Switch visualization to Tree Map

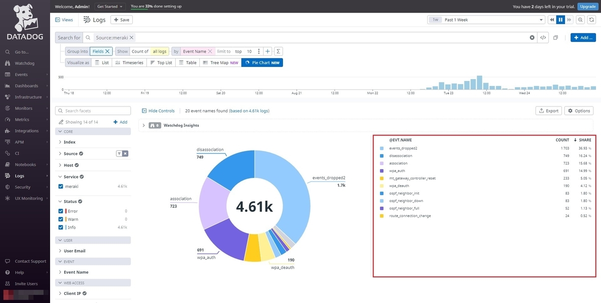point(220,62)
